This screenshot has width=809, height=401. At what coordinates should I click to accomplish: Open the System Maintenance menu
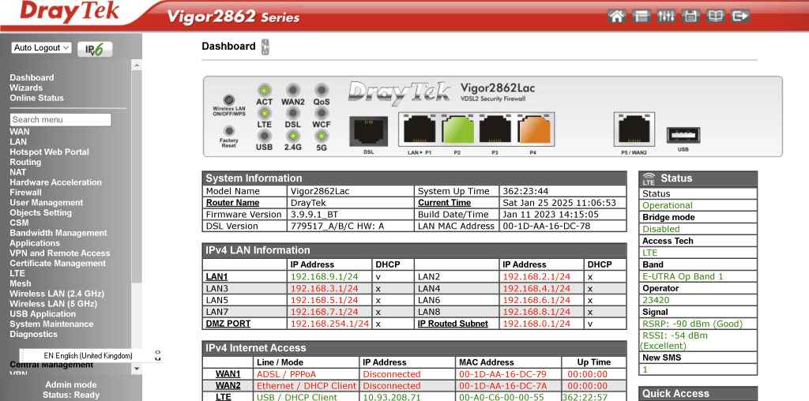51,324
